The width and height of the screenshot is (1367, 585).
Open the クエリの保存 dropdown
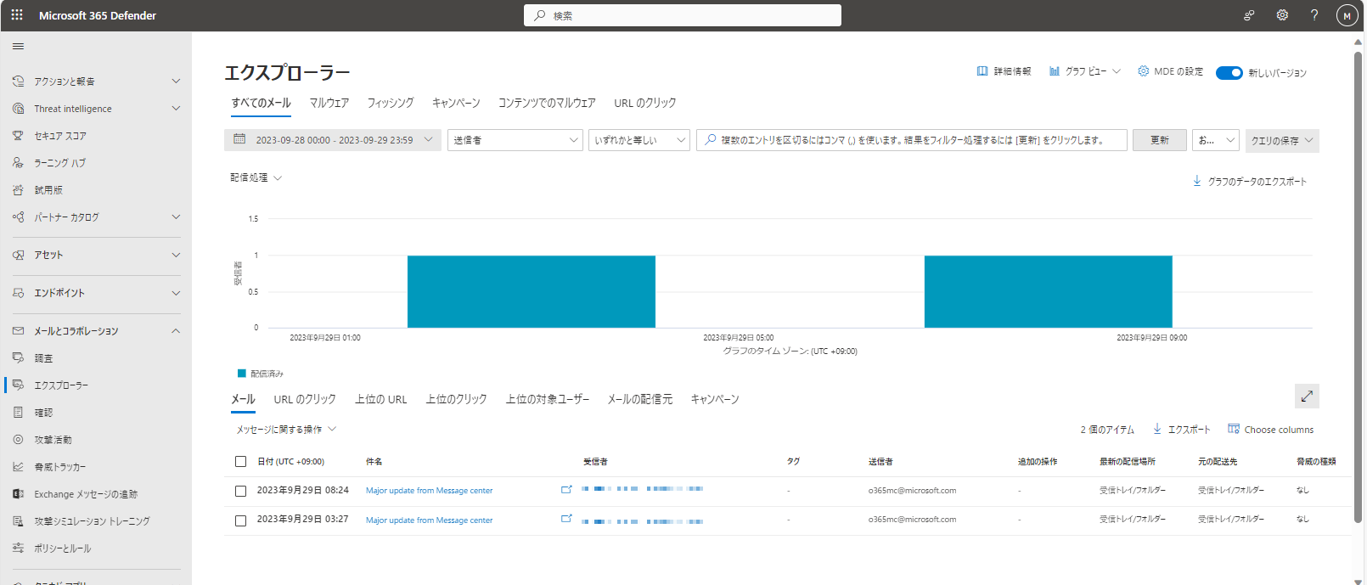pos(1282,141)
